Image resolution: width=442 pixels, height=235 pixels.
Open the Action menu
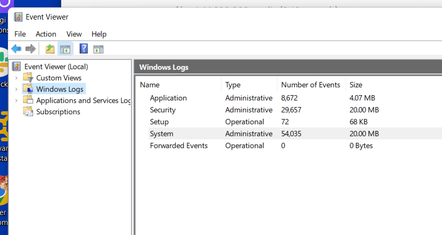[x=46, y=34]
